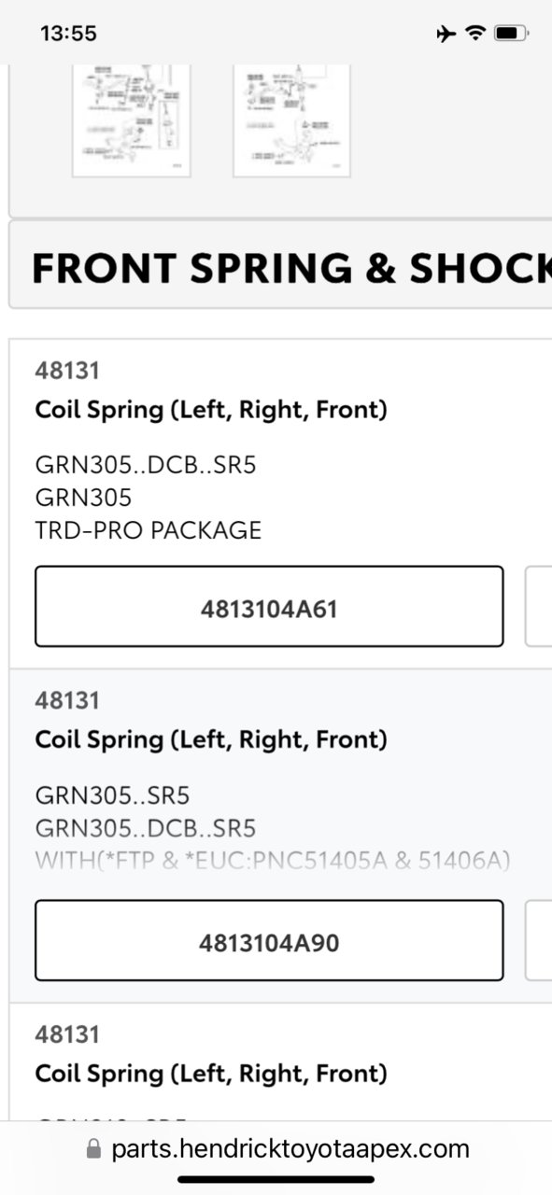Open the first parts diagram thumbnail
Image resolution: width=552 pixels, height=1195 pixels.
[x=132, y=120]
